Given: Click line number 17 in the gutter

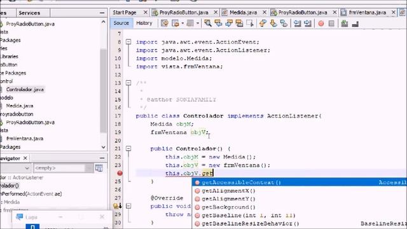Looking at the screenshot, I should (x=118, y=116).
